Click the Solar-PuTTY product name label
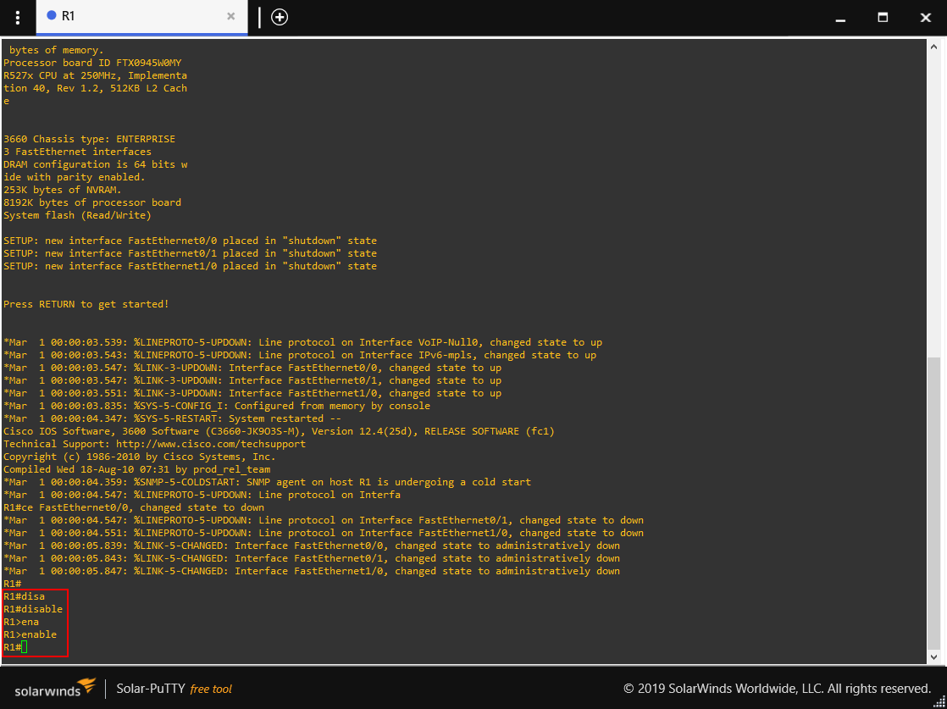The width and height of the screenshot is (947, 709). click(x=151, y=689)
